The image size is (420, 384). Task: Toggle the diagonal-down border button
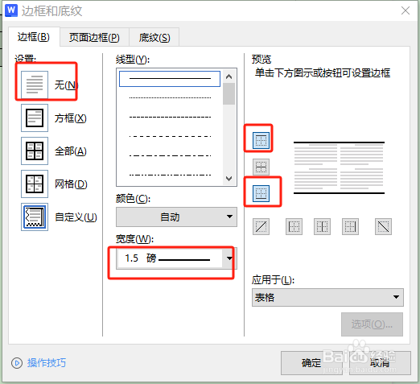click(x=383, y=227)
